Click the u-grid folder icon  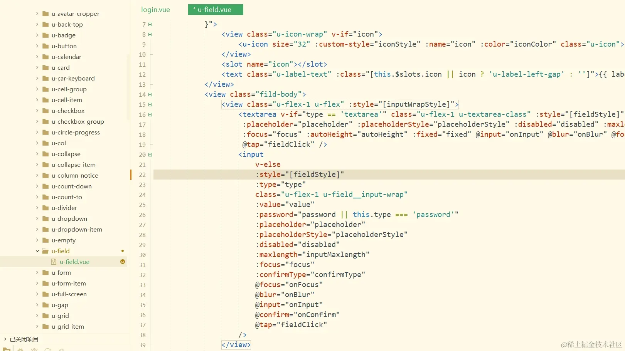point(45,316)
